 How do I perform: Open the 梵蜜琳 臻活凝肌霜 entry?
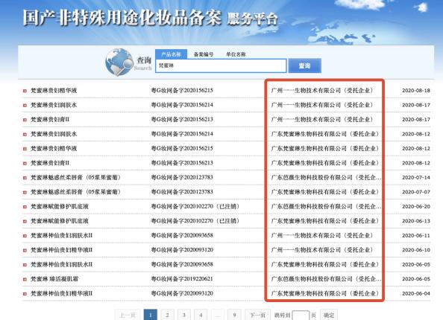pos(54,279)
